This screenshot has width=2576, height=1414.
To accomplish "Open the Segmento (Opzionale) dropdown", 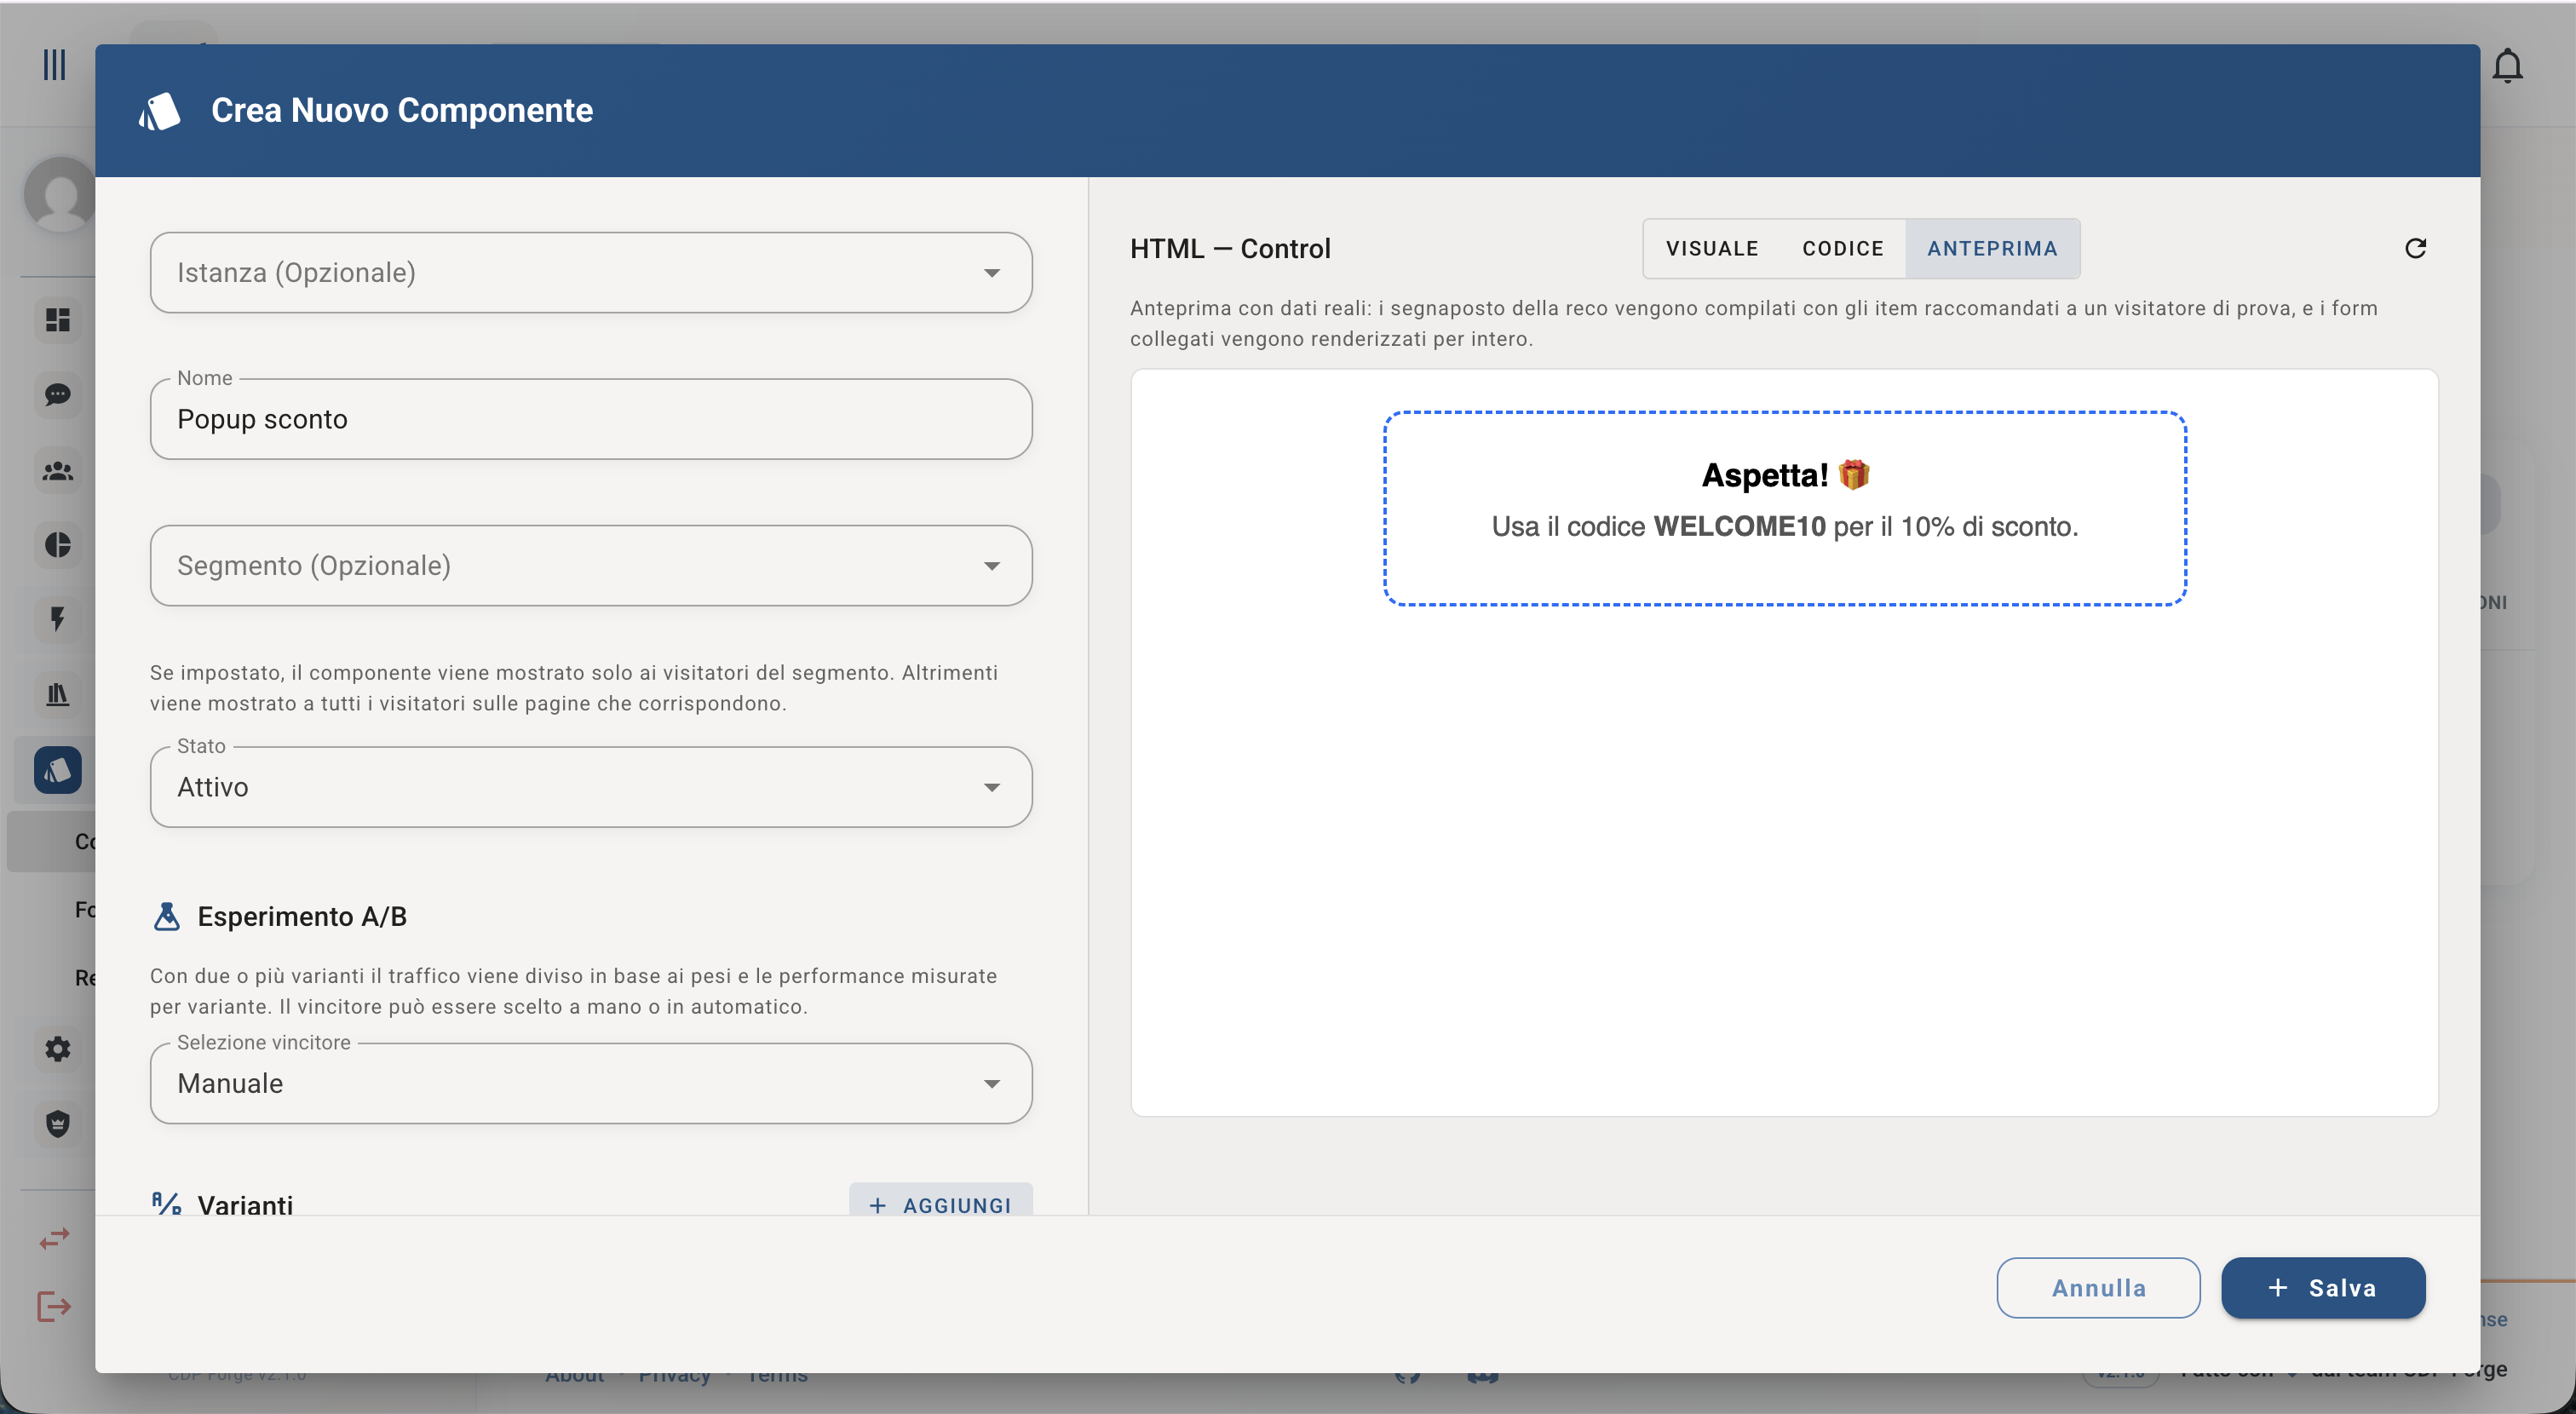I will click(591, 566).
